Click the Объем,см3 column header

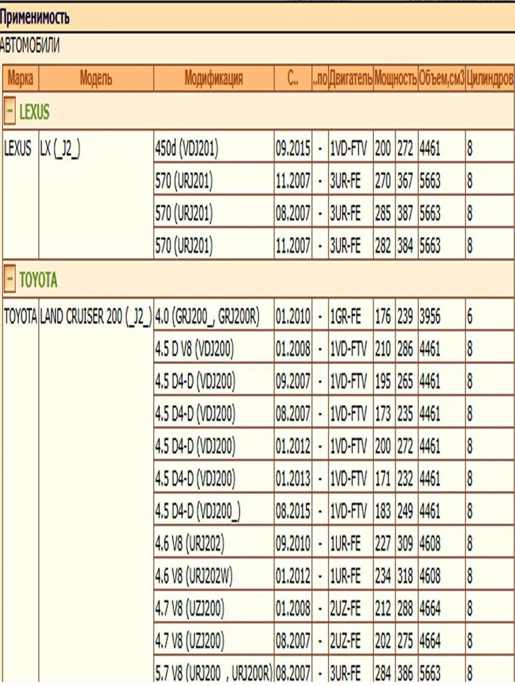click(442, 79)
